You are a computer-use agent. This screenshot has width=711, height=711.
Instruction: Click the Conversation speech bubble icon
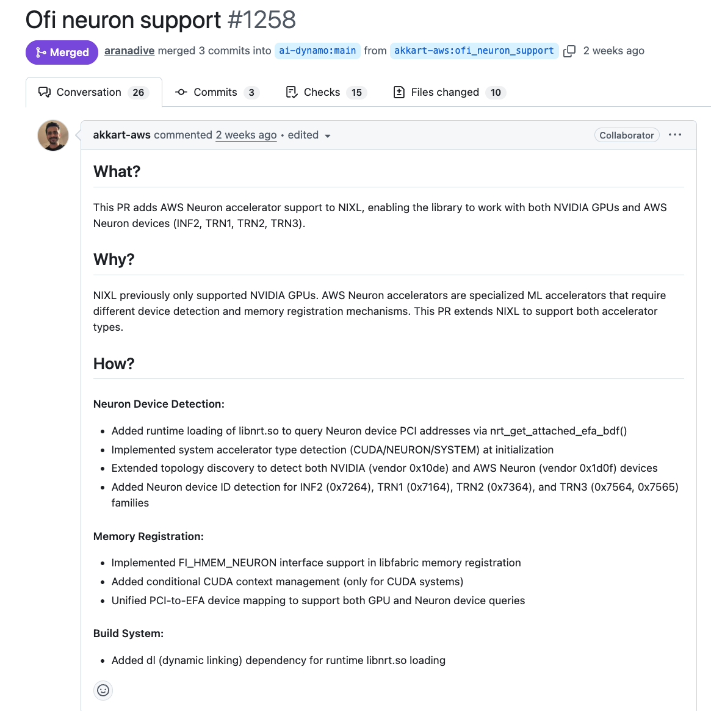pyautogui.click(x=45, y=92)
